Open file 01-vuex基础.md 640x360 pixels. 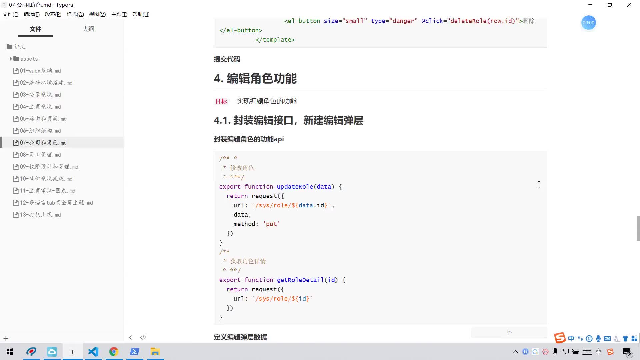[x=62, y=71]
